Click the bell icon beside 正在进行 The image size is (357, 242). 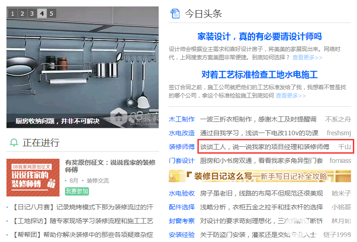coord(14,143)
